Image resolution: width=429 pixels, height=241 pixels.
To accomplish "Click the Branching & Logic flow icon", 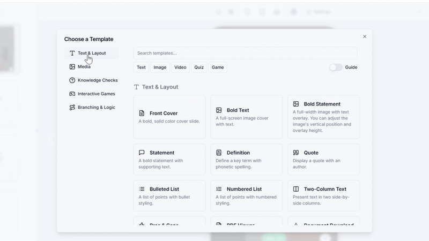I will [x=72, y=108].
